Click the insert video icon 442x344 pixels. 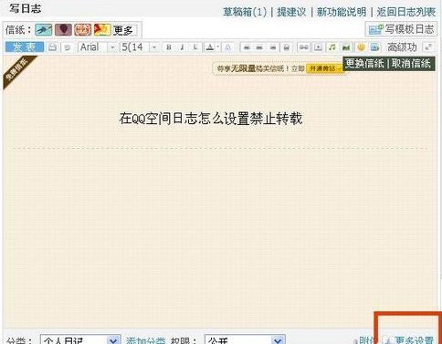pos(318,47)
